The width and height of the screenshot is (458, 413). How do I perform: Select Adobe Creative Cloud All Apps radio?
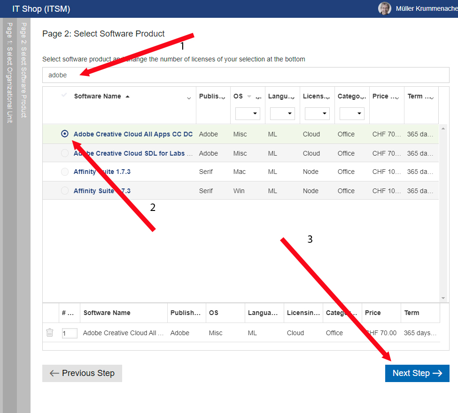(x=64, y=134)
